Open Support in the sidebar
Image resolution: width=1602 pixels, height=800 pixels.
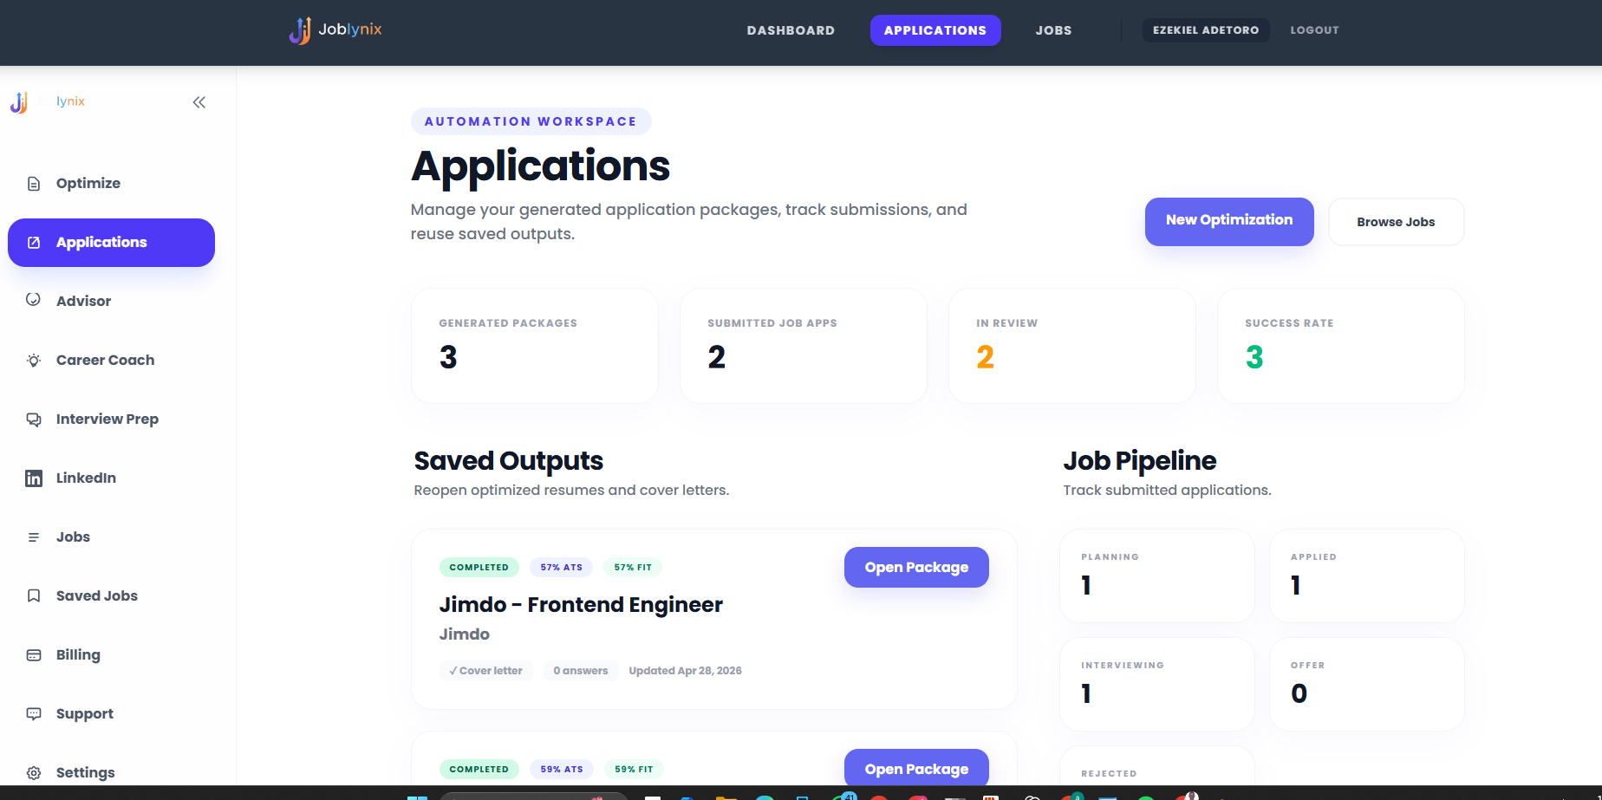(84, 713)
